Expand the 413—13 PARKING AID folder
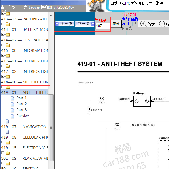Viewport: 169px width, 169px height. point(3,14)
